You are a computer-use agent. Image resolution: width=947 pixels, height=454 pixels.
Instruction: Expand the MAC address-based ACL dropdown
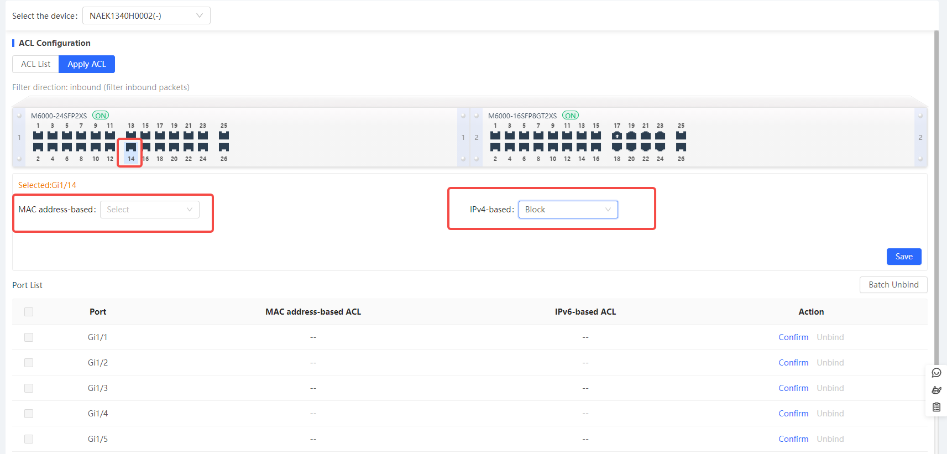pos(149,210)
